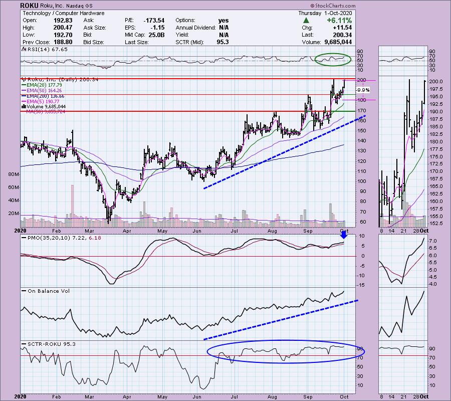Click the 80M volume axis label
The image size is (451, 401).
click(x=14, y=174)
